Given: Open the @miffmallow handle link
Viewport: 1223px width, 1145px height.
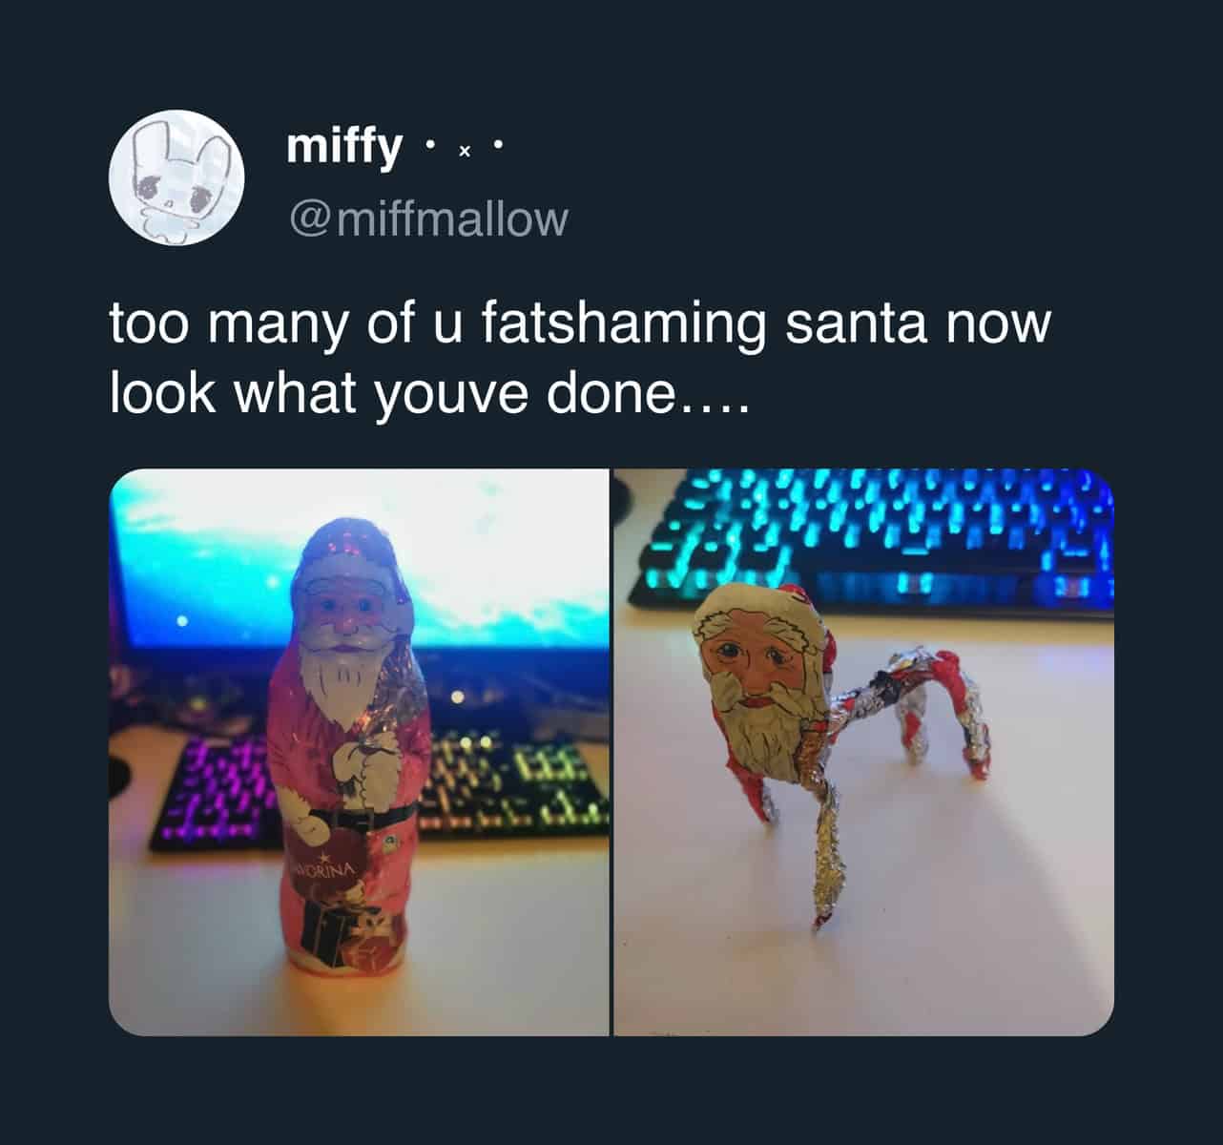Looking at the screenshot, I should (427, 219).
